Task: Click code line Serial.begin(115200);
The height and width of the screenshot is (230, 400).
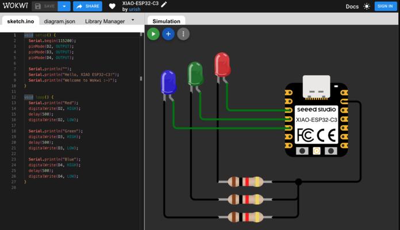Action: pos(52,41)
